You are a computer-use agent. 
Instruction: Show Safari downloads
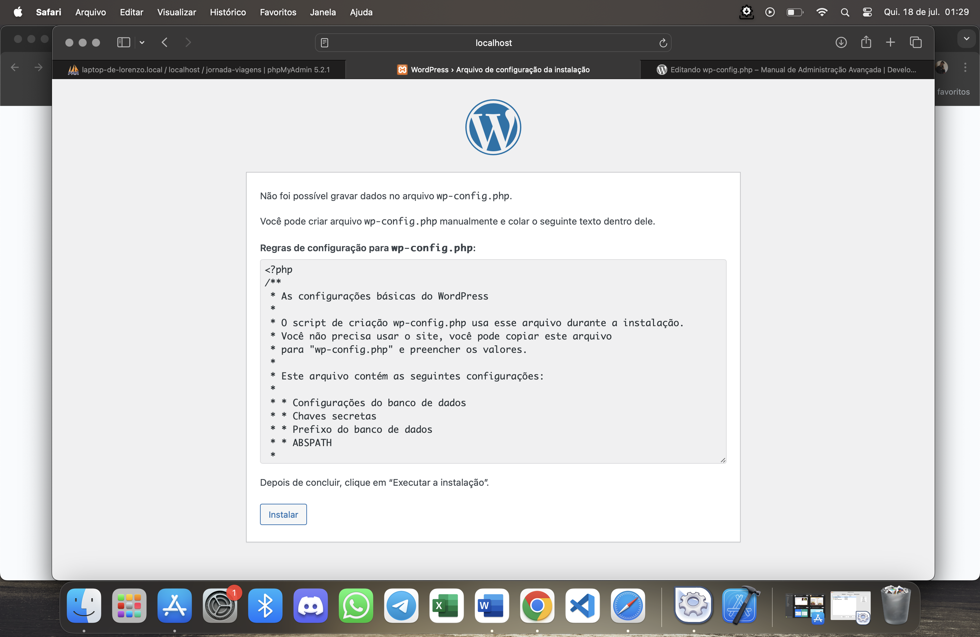pos(841,42)
